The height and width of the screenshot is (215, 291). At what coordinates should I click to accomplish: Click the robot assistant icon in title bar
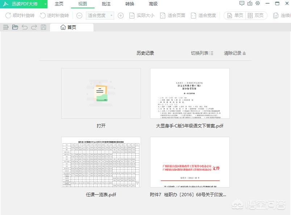[250, 3]
